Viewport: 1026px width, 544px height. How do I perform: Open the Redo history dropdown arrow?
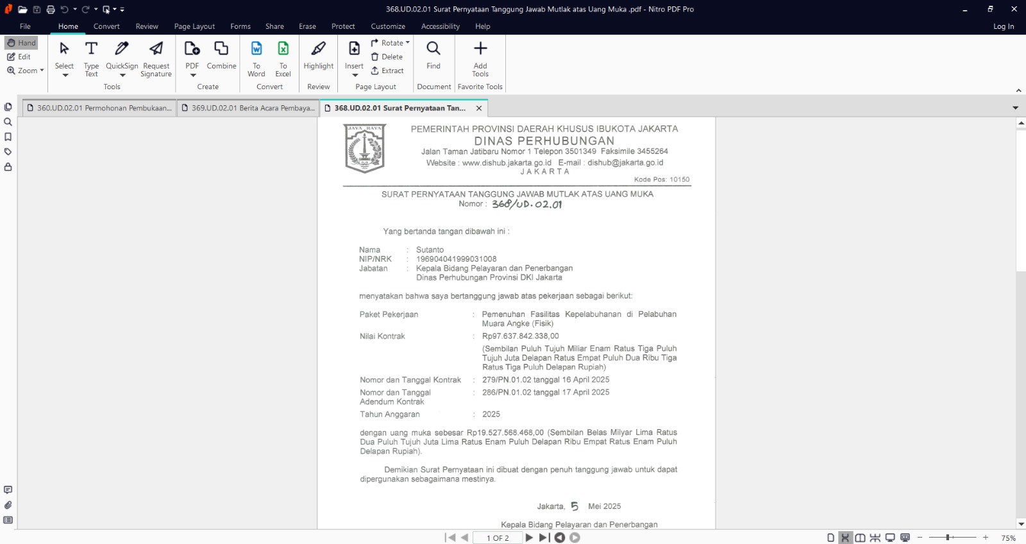pos(96,10)
